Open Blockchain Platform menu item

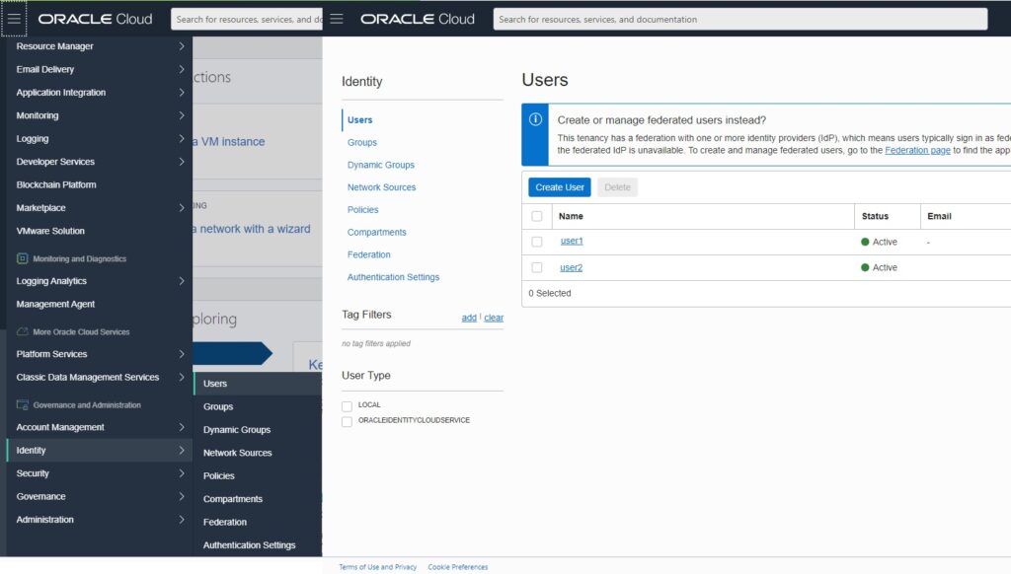tap(56, 184)
